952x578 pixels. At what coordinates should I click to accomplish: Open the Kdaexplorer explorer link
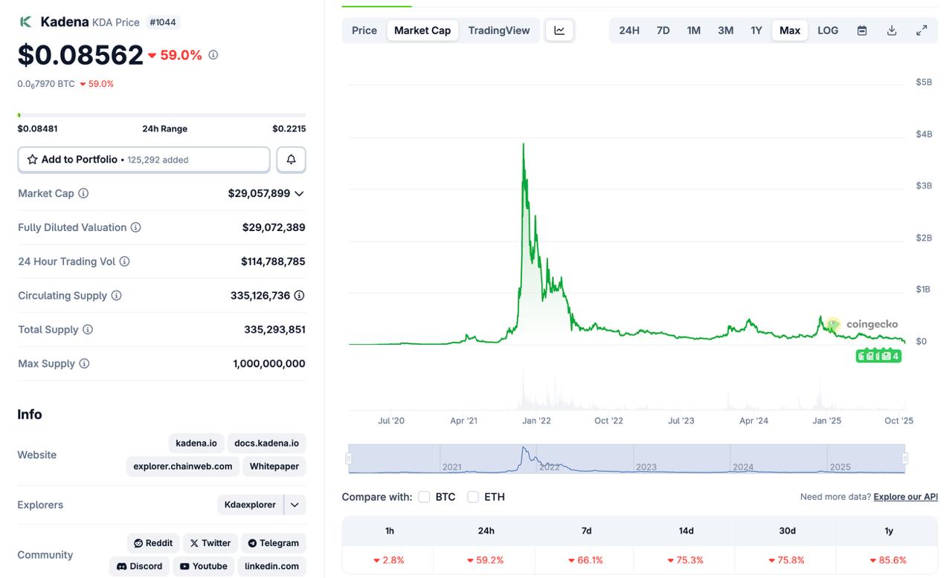tap(250, 505)
